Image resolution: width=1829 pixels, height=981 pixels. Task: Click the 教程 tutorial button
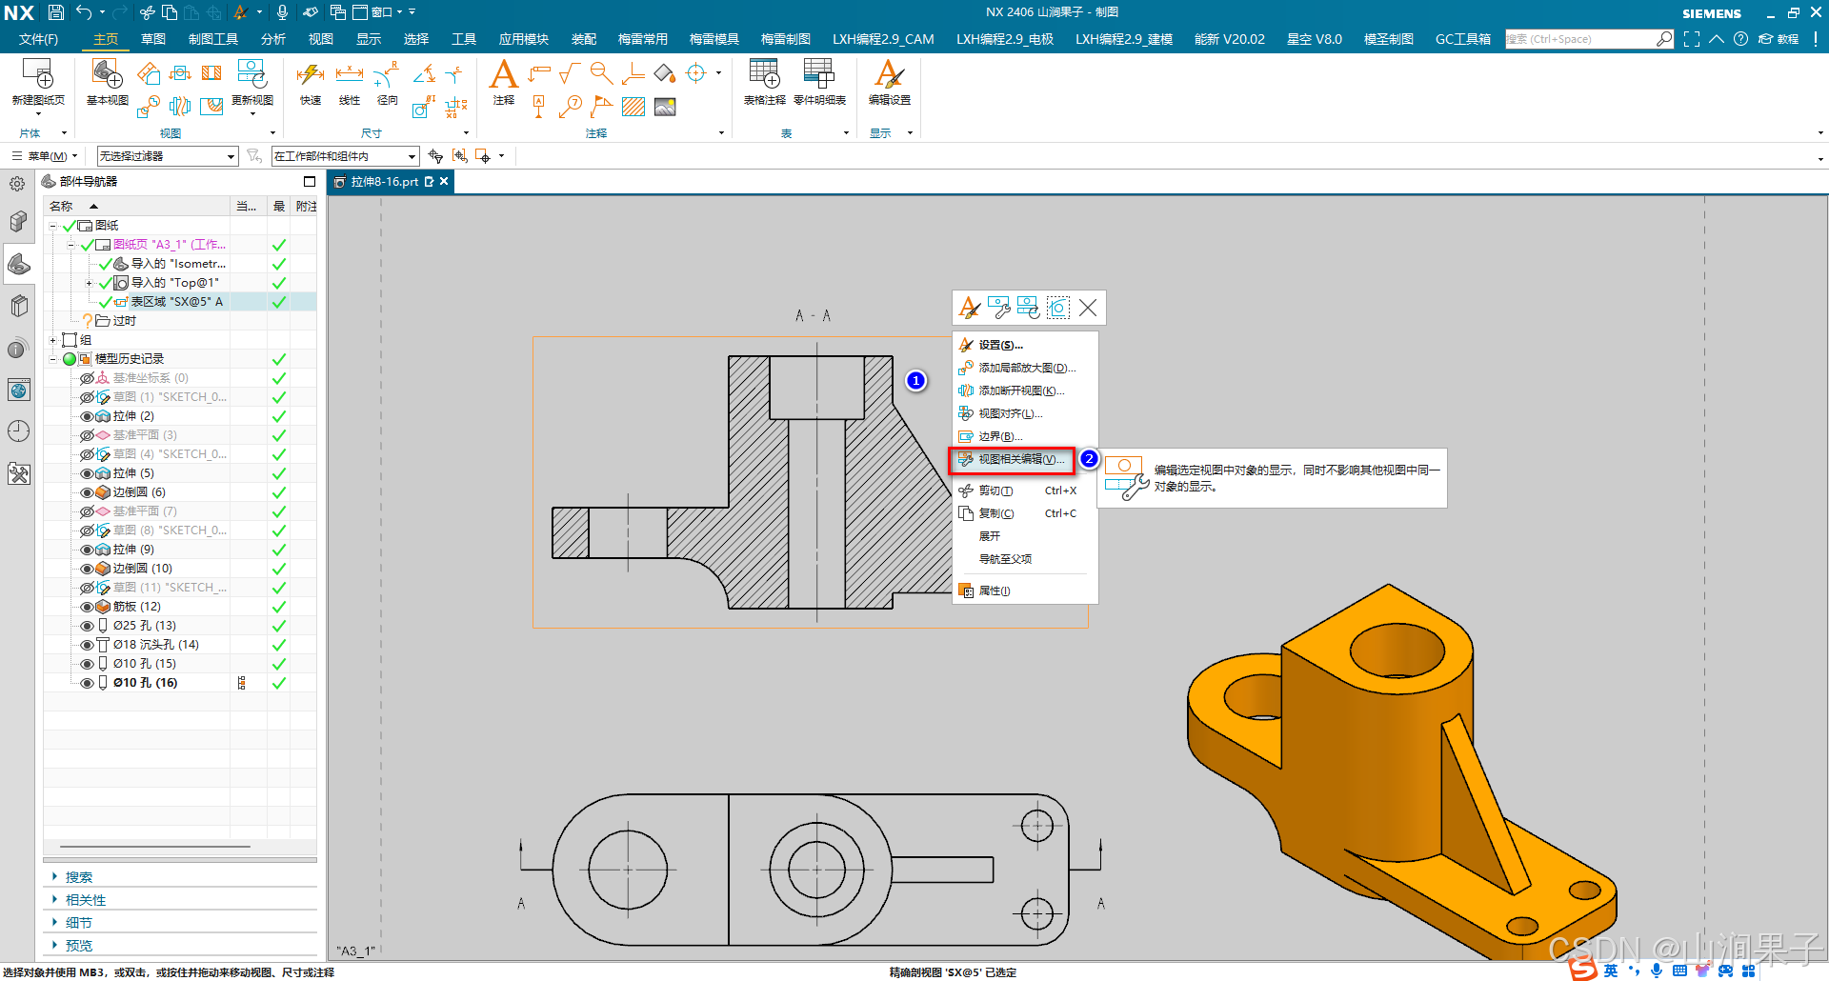pos(1779,39)
